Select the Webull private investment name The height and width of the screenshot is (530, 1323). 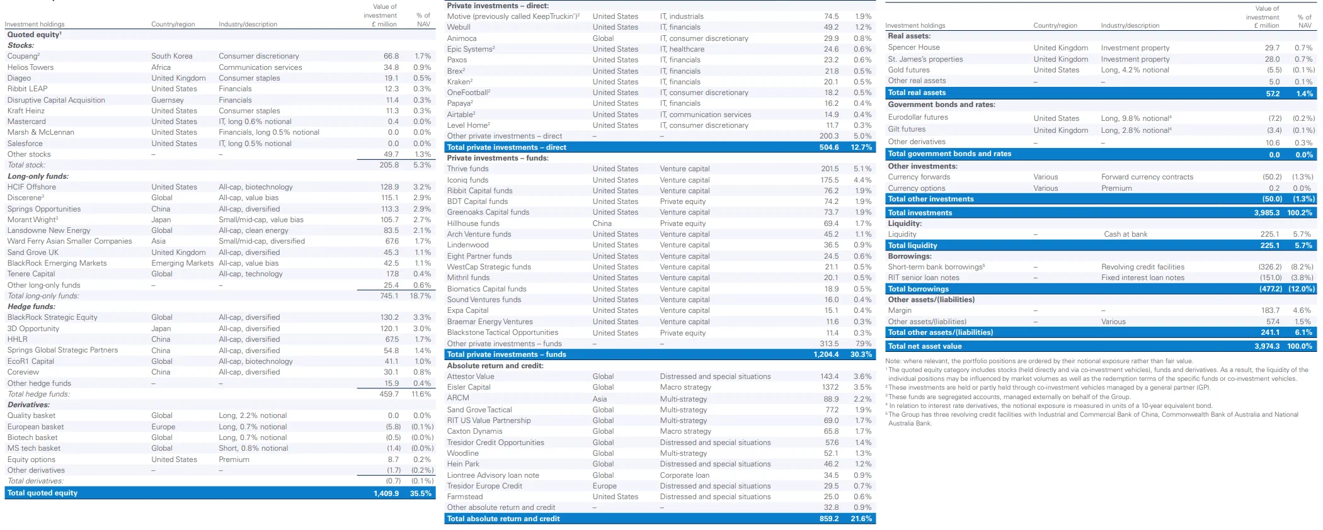coord(459,27)
